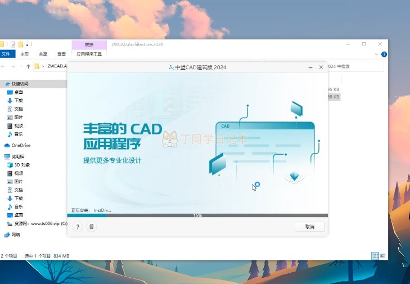Expand the Explorer ribbon chevron
The height and width of the screenshot is (284, 410).
376,55
